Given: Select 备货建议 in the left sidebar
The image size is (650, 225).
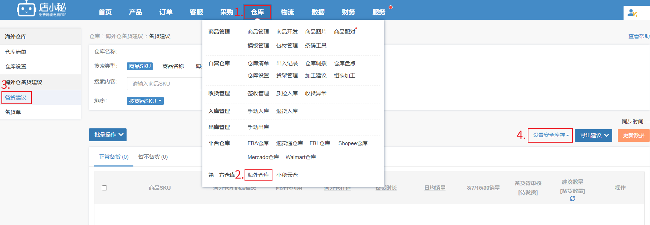Looking at the screenshot, I should [x=16, y=98].
